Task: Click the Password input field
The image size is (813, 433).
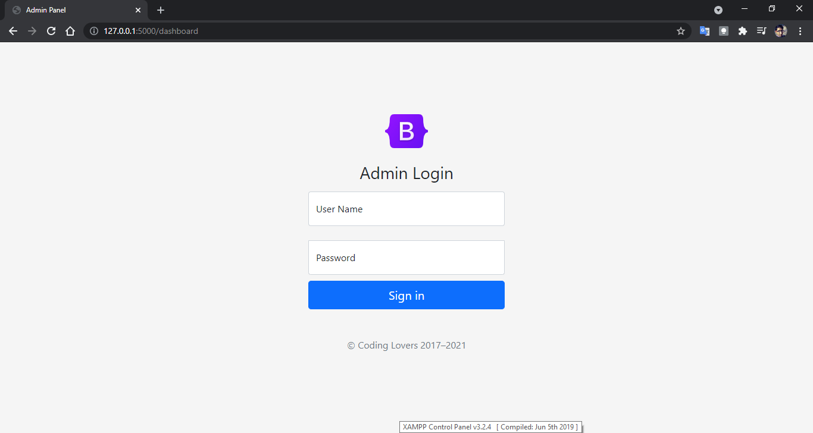Action: (x=406, y=258)
